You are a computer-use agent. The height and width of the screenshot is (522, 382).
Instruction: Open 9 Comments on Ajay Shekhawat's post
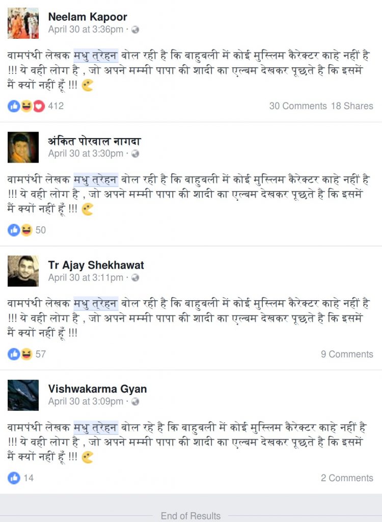(x=347, y=354)
